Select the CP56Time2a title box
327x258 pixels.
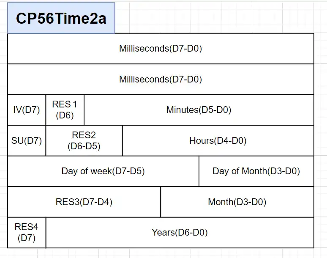pos(61,18)
